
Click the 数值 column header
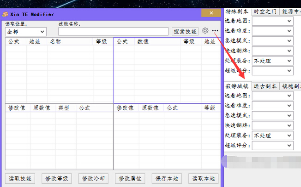(157, 41)
